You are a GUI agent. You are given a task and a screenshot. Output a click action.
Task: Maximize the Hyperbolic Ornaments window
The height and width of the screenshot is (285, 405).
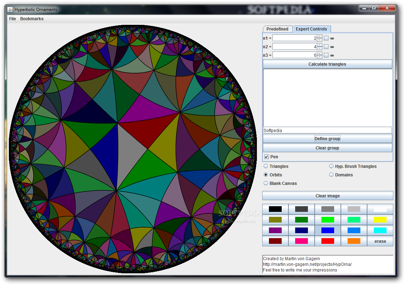pyautogui.click(x=374, y=8)
